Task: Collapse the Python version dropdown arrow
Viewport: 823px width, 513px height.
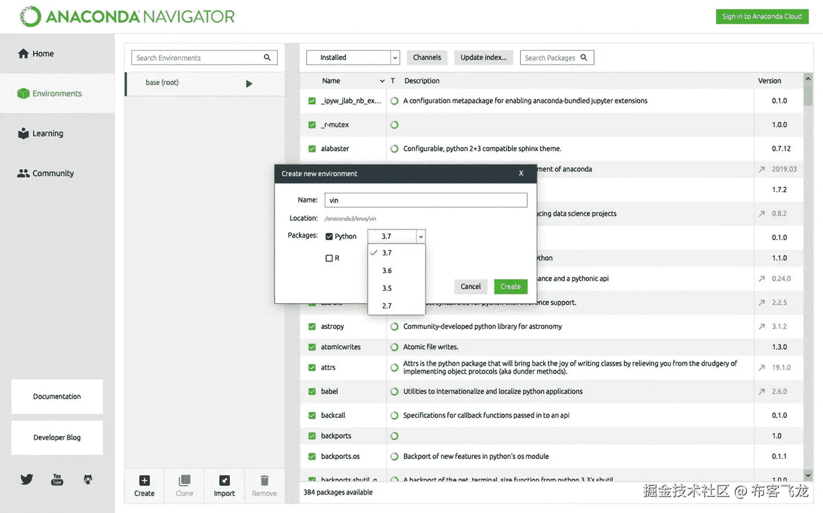Action: pyautogui.click(x=421, y=237)
